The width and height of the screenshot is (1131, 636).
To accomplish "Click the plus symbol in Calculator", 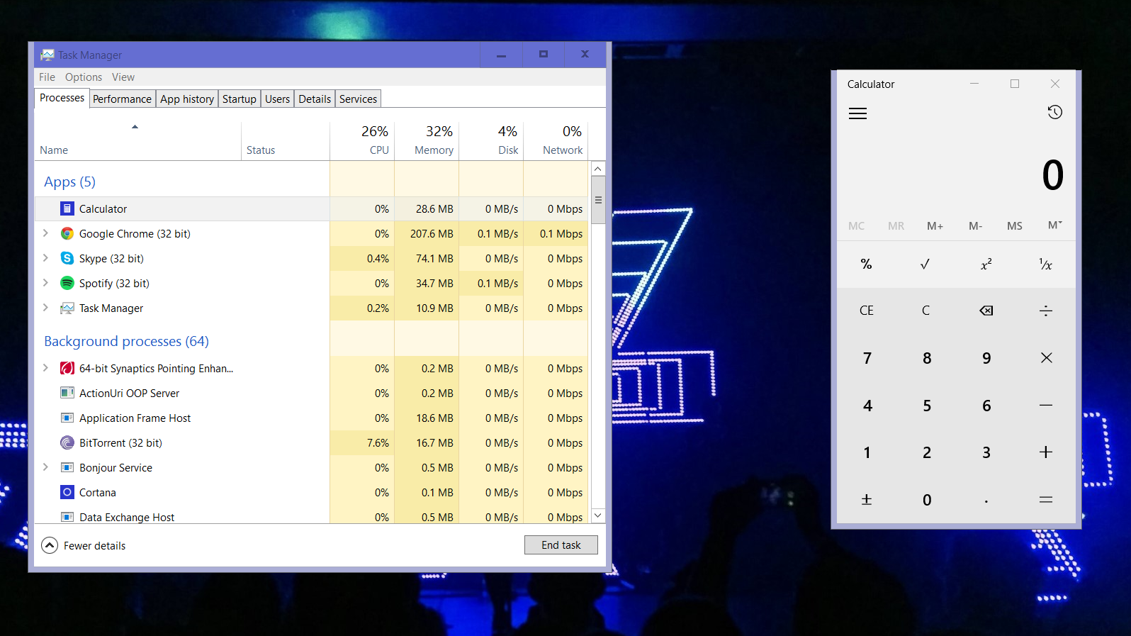I will click(x=1046, y=452).
